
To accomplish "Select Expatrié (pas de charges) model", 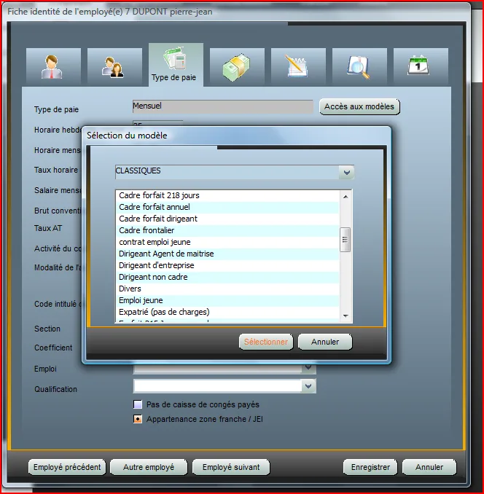I will pyautogui.click(x=227, y=313).
